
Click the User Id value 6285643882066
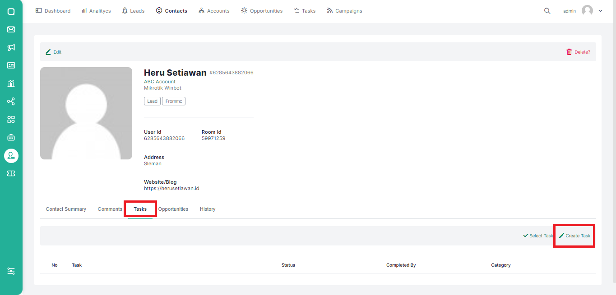[164, 138]
